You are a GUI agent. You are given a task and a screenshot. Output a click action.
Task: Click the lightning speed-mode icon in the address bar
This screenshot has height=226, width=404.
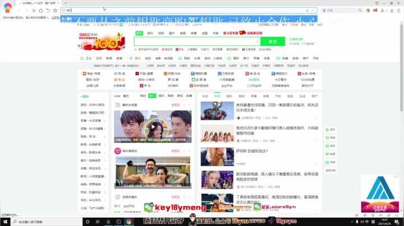point(307,11)
